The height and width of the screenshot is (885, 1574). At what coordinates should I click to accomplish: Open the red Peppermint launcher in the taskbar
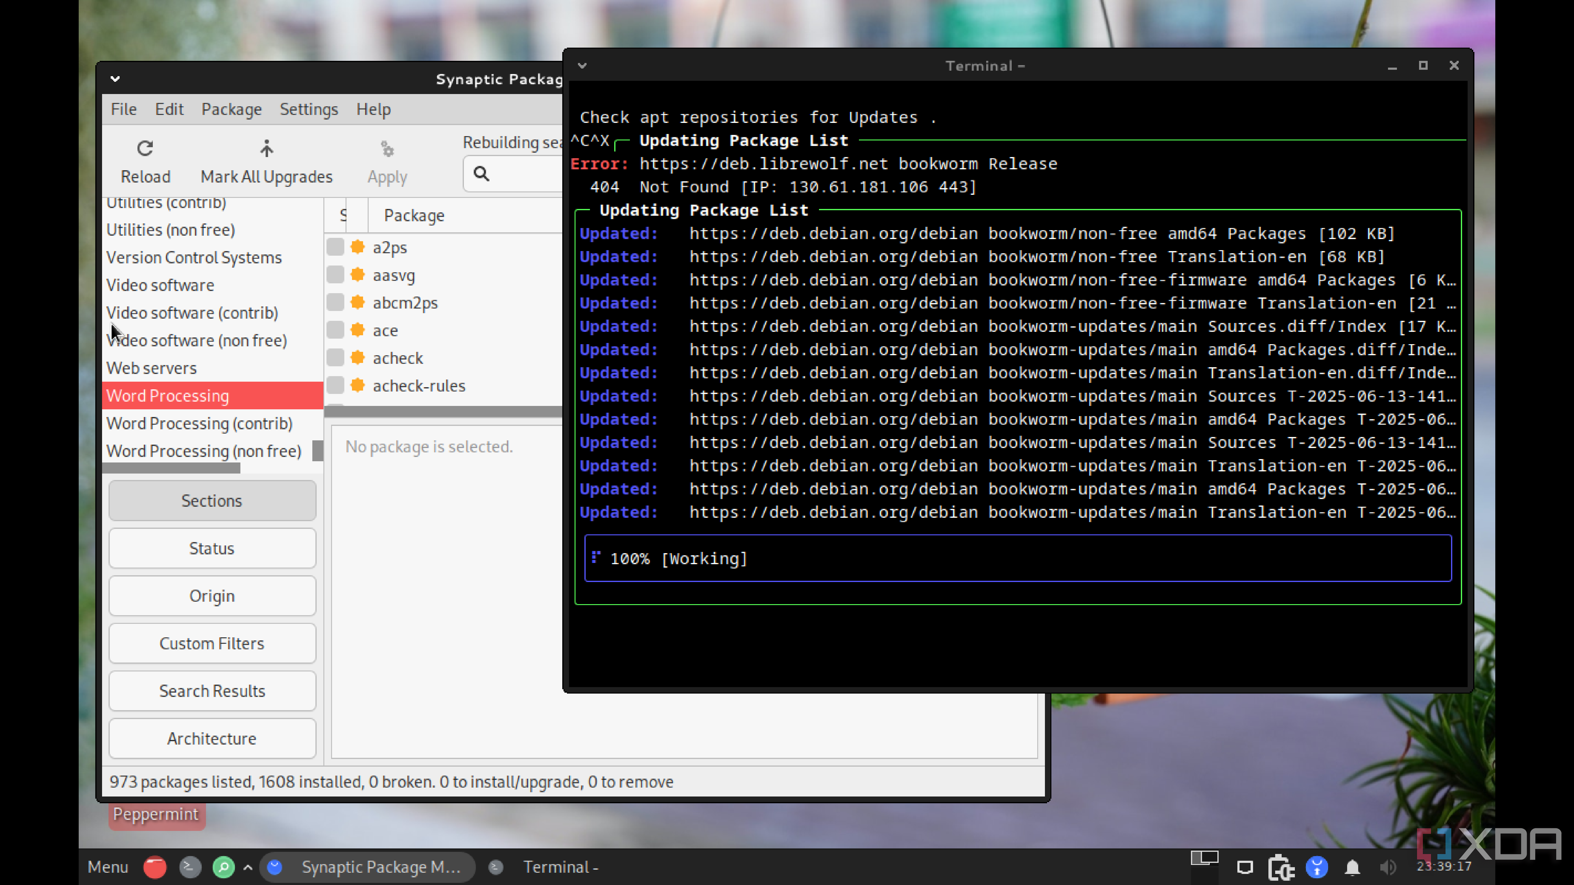[x=155, y=867]
